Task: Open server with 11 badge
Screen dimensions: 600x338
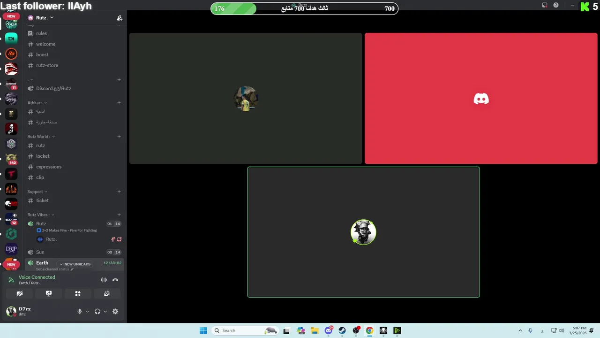Action: click(11, 84)
